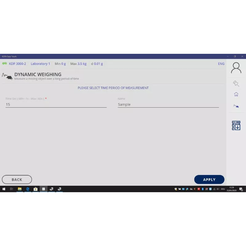The height and width of the screenshot is (246, 246).
Task: Focus the Time Sec input field
Action: pyautogui.click(x=56, y=105)
